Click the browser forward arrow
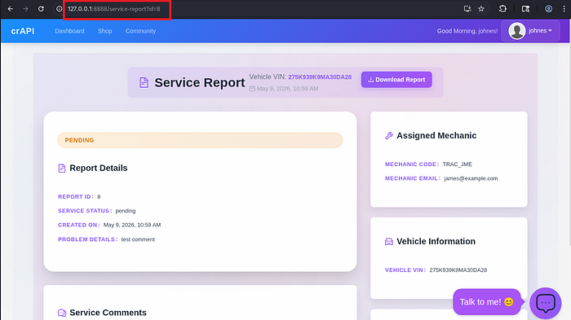Viewport: 571px width, 320px height. coord(25,9)
